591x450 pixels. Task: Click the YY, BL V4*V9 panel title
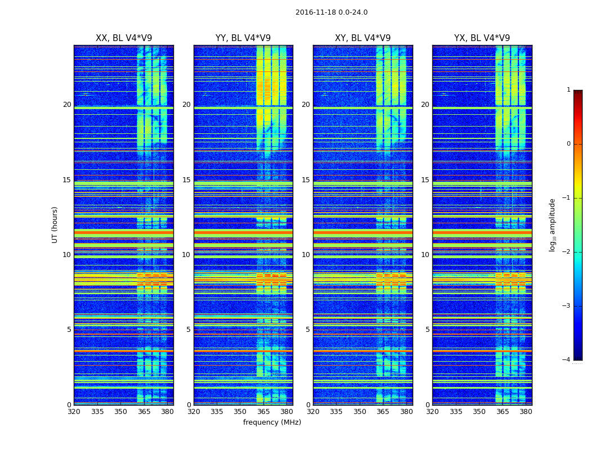tap(243, 38)
